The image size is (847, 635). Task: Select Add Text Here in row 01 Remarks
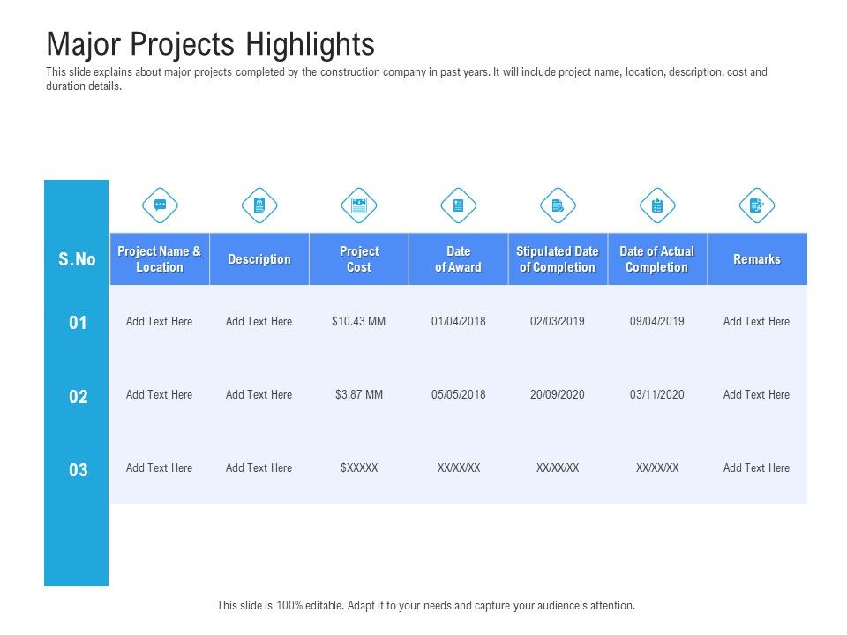coord(756,322)
